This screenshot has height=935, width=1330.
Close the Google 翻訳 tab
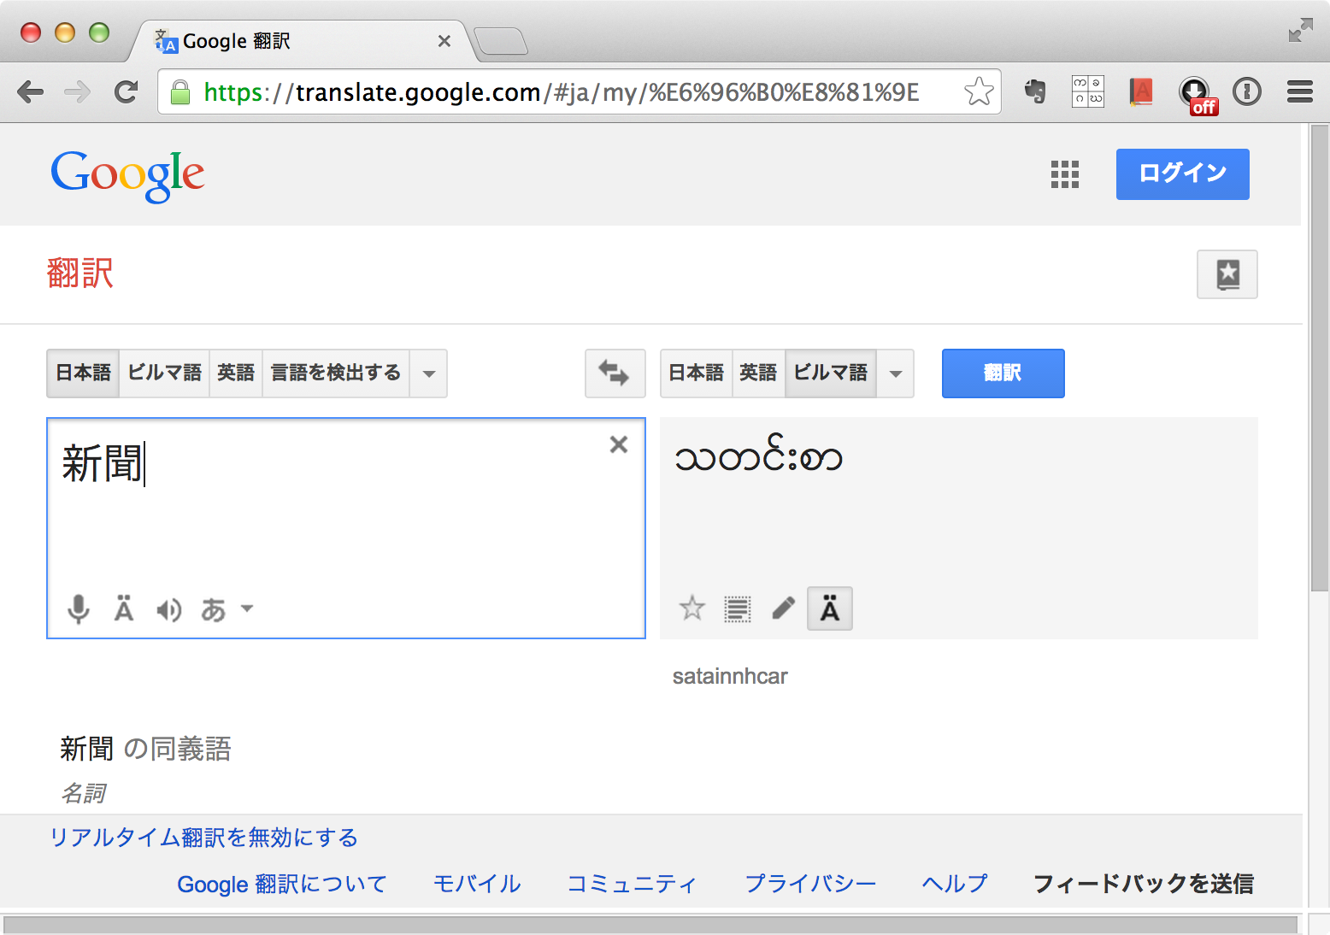(444, 41)
